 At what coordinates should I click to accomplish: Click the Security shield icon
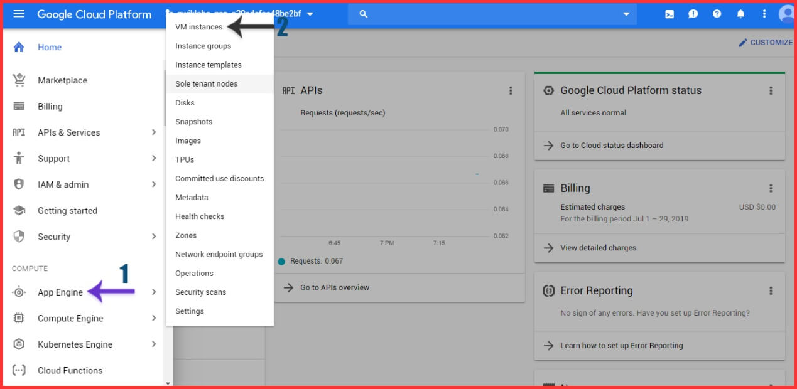click(x=19, y=237)
